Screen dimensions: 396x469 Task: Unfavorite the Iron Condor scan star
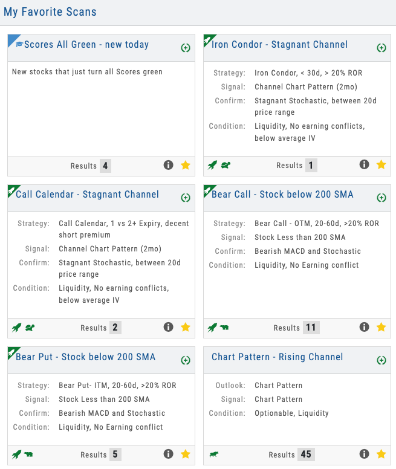click(381, 164)
